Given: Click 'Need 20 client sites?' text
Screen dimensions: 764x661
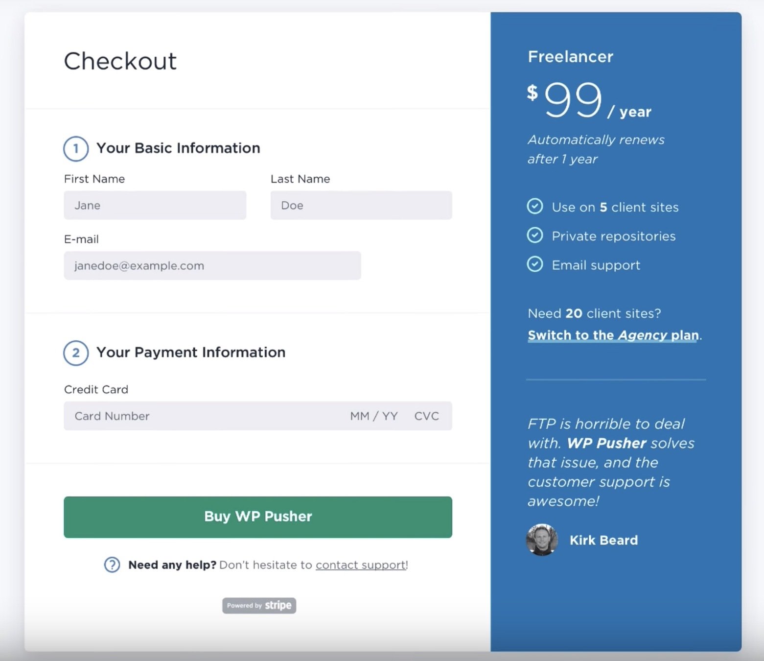Looking at the screenshot, I should [x=594, y=313].
